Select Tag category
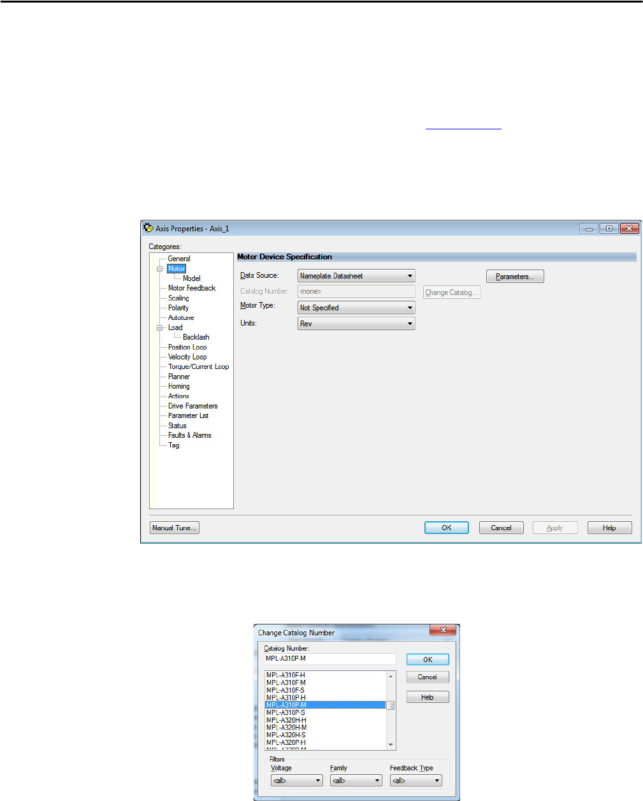This screenshot has height=801, width=643. tap(174, 445)
